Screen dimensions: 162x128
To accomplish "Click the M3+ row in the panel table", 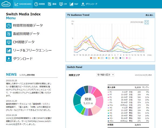I will (128, 121).
